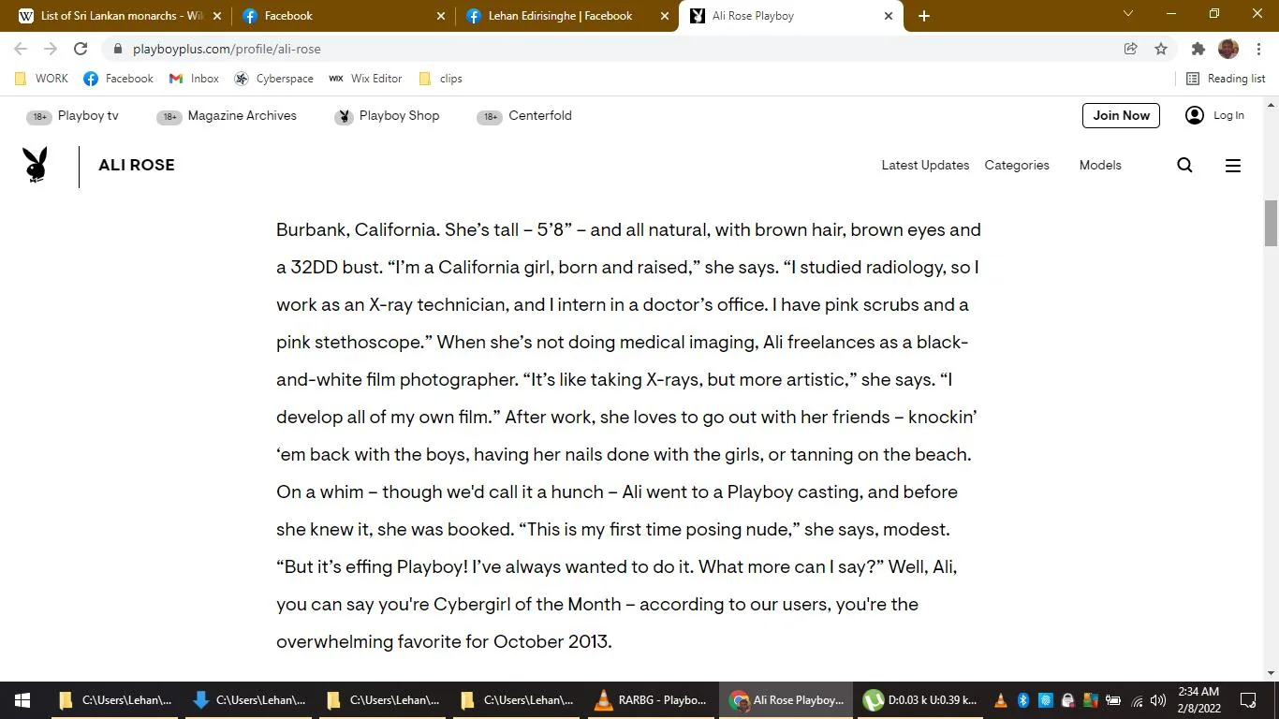This screenshot has height=719, width=1279.
Task: Open the uTorrent taskbar item
Action: click(919, 700)
